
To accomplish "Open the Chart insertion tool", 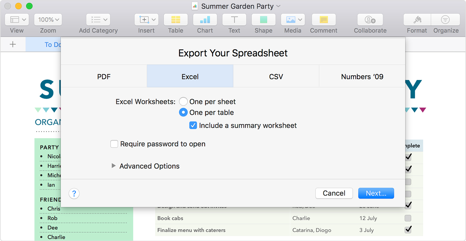I will click(x=205, y=20).
